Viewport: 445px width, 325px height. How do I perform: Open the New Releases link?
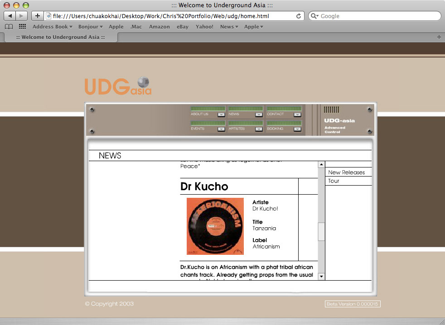[347, 172]
